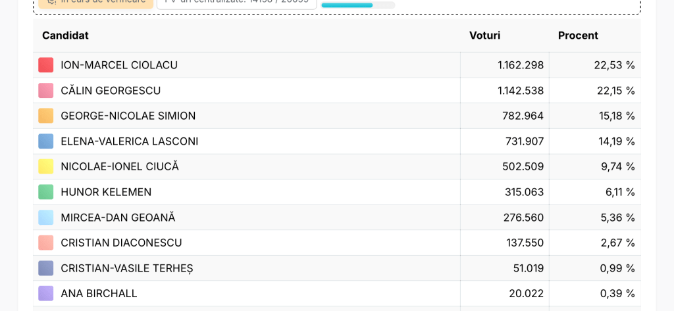Select the light blue swatch for Mircea-Dan Geoană
This screenshot has width=674, height=311.
click(45, 218)
